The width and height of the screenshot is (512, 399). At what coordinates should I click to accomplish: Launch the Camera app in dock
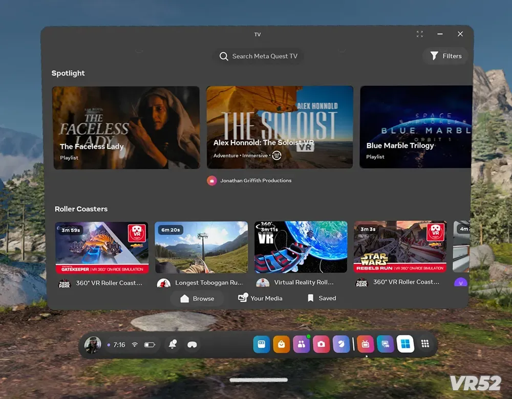(x=322, y=344)
